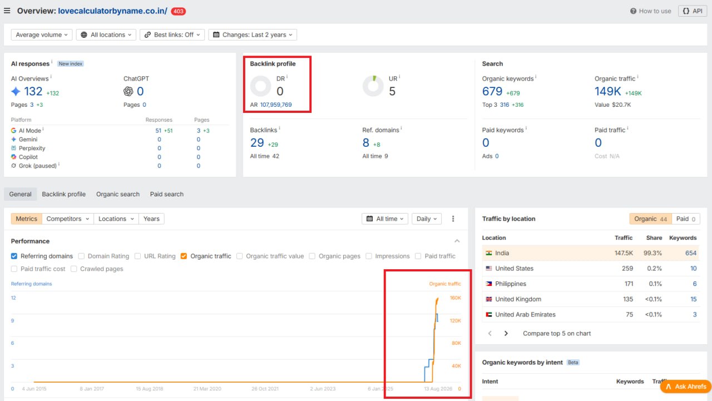Enable the Impressions checkbox
Viewport: 712px width, 401px height.
[369, 256]
